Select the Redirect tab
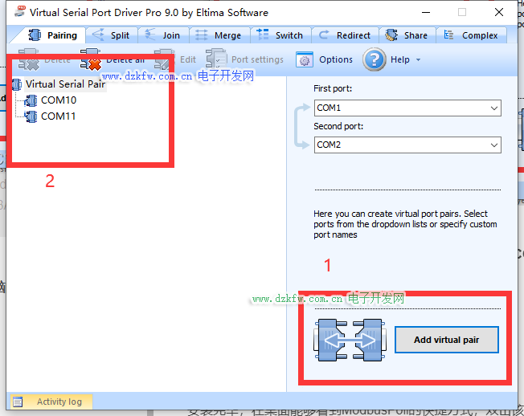The width and height of the screenshot is (524, 416). pyautogui.click(x=345, y=35)
